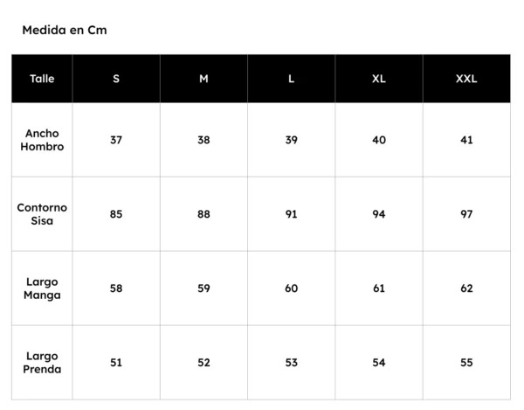Image resolution: width=524 pixels, height=410 pixels.
Task: Click the value 37 for size S
Action: pos(116,140)
